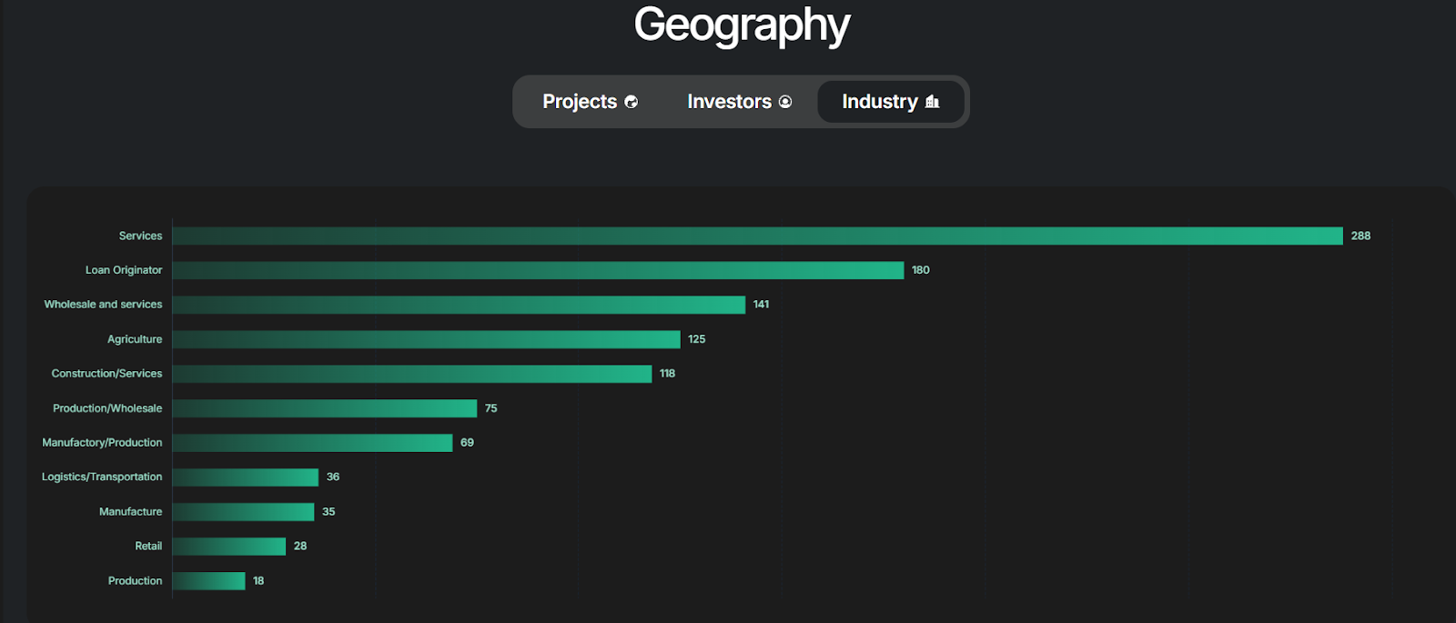Image resolution: width=1456 pixels, height=623 pixels.
Task: Select the Industry tab
Action: pyautogui.click(x=880, y=102)
